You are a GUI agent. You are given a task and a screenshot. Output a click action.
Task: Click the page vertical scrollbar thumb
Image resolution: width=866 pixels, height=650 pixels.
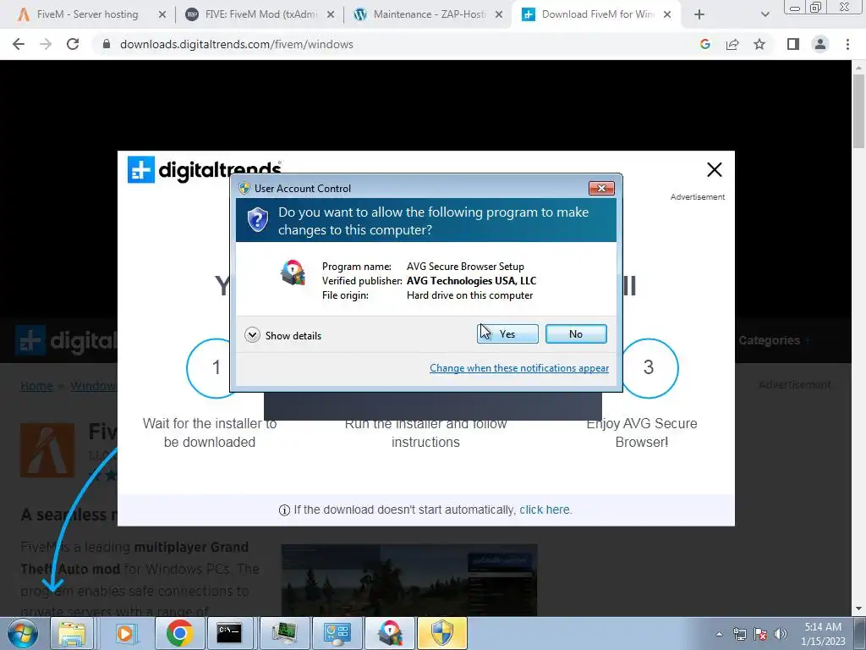(x=859, y=111)
